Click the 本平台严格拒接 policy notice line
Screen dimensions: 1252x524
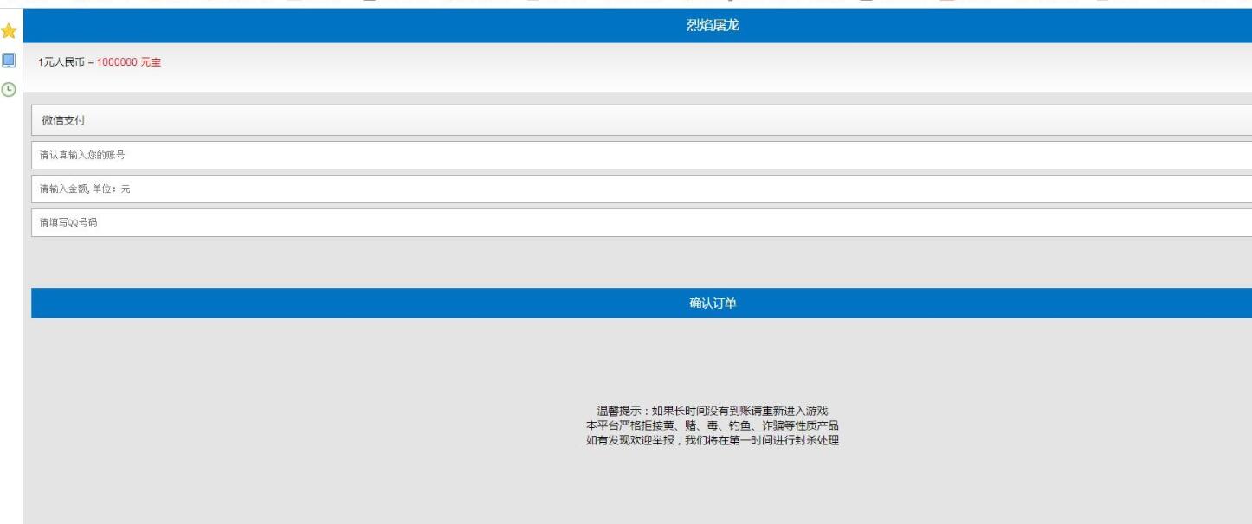[712, 425]
